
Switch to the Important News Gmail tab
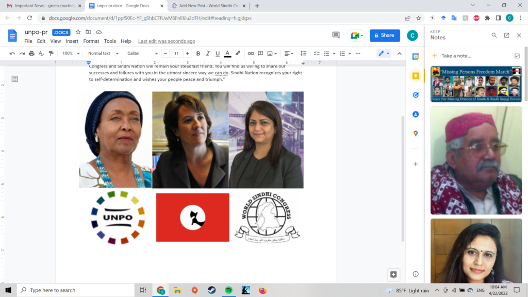44,6
